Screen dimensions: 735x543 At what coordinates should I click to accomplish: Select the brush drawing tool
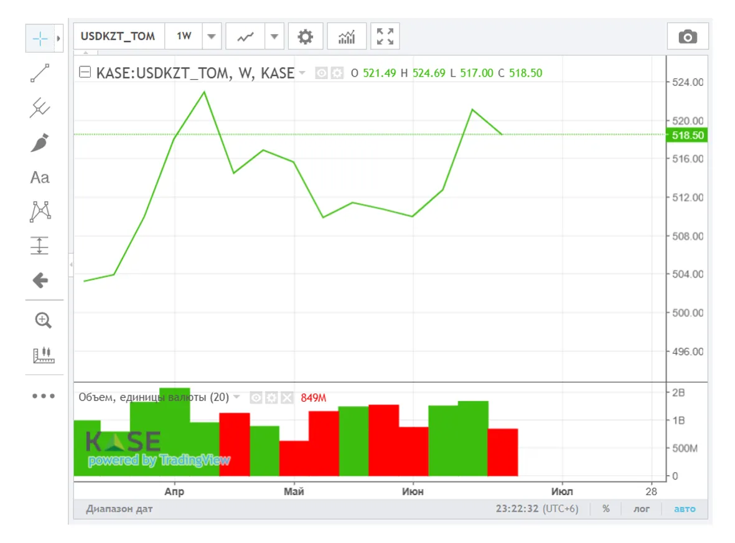40,143
